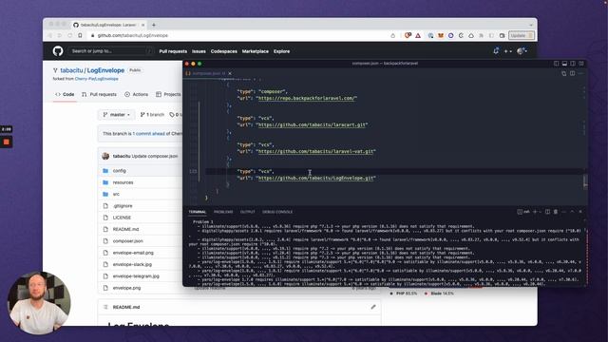Image resolution: width=608 pixels, height=342 pixels.
Task: Close the terminal panel with X
Action: click(x=580, y=212)
